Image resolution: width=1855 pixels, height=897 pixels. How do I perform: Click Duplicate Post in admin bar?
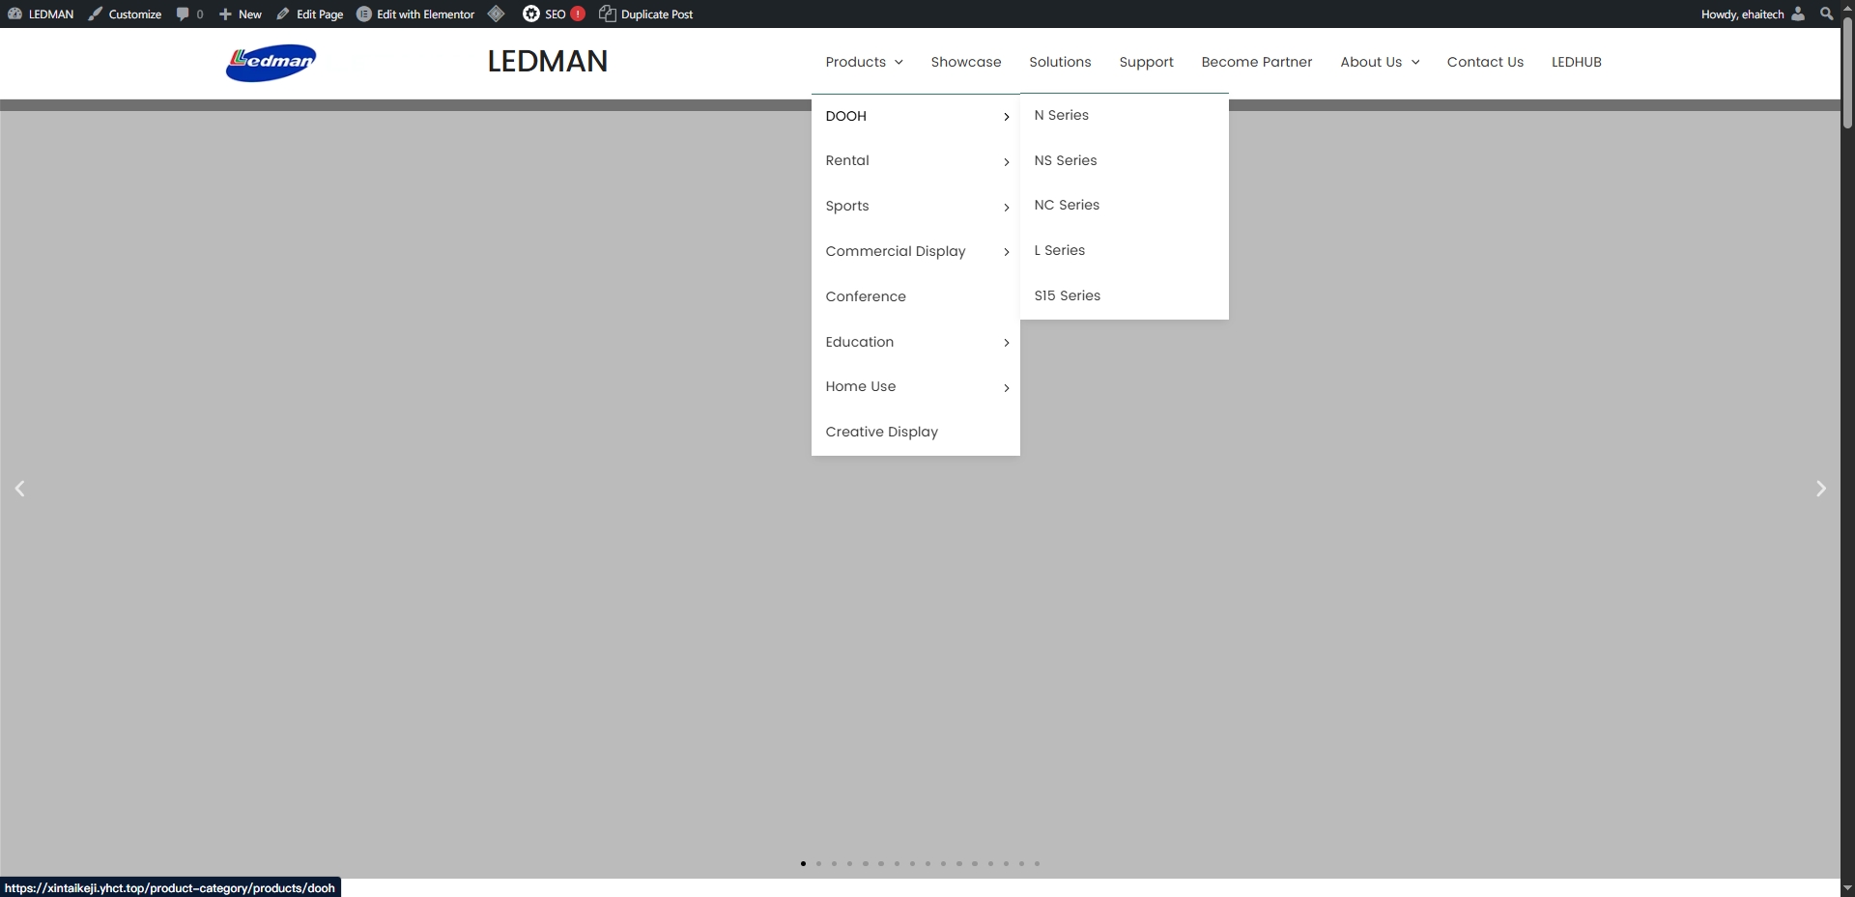(645, 14)
